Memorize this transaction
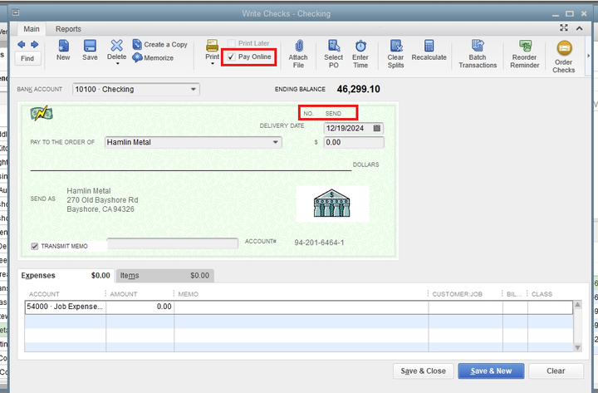Image resolution: width=598 pixels, height=393 pixels. (153, 58)
